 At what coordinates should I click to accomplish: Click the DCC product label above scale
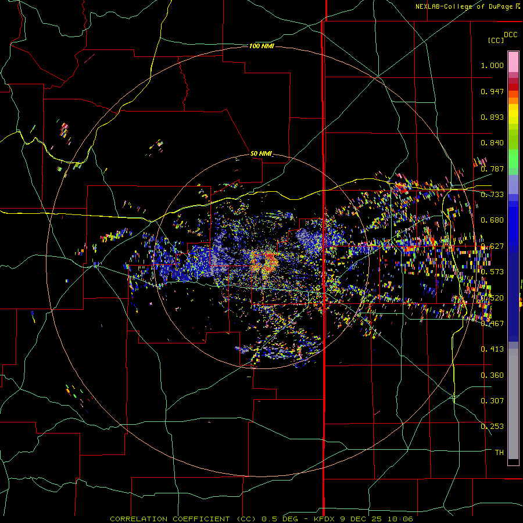click(x=510, y=35)
